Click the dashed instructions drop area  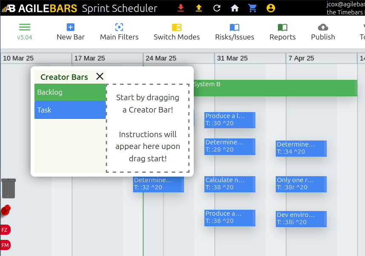click(x=147, y=128)
